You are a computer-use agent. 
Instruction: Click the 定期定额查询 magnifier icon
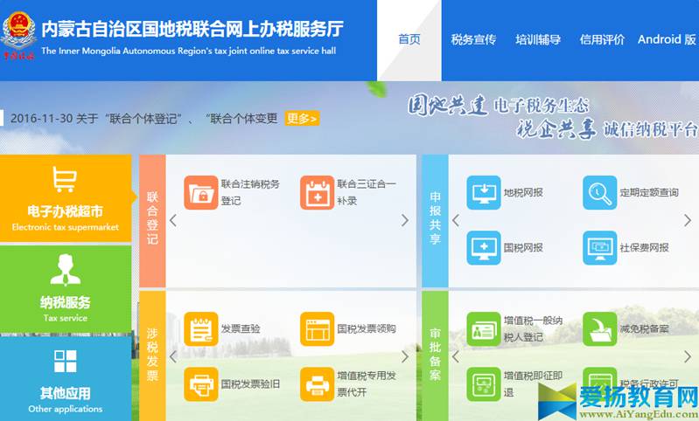point(599,192)
